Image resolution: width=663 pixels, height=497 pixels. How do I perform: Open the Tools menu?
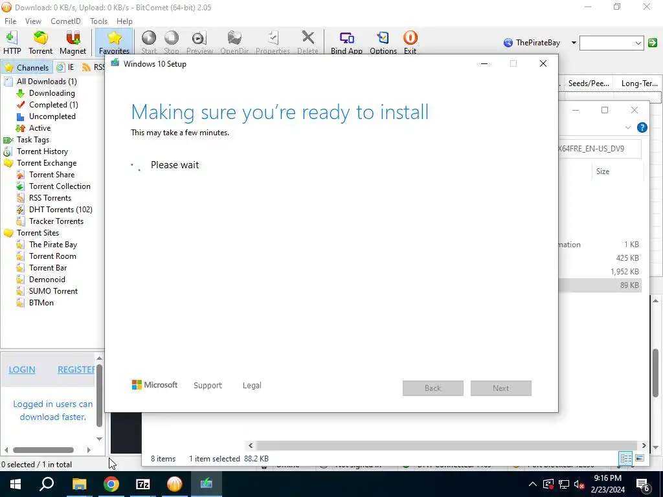[x=98, y=21]
